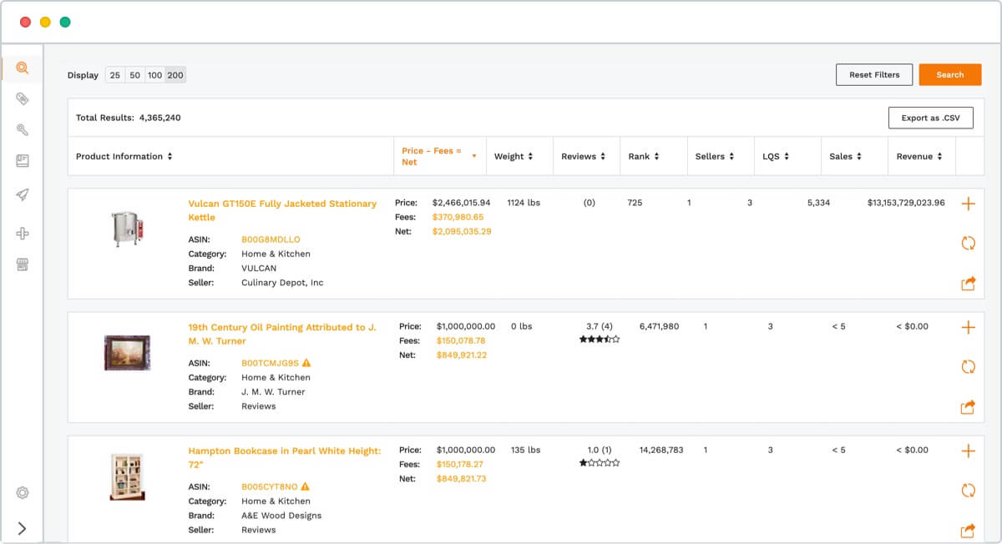
Task: Click the share icon on the Vulcan Kettle row
Action: click(x=969, y=284)
